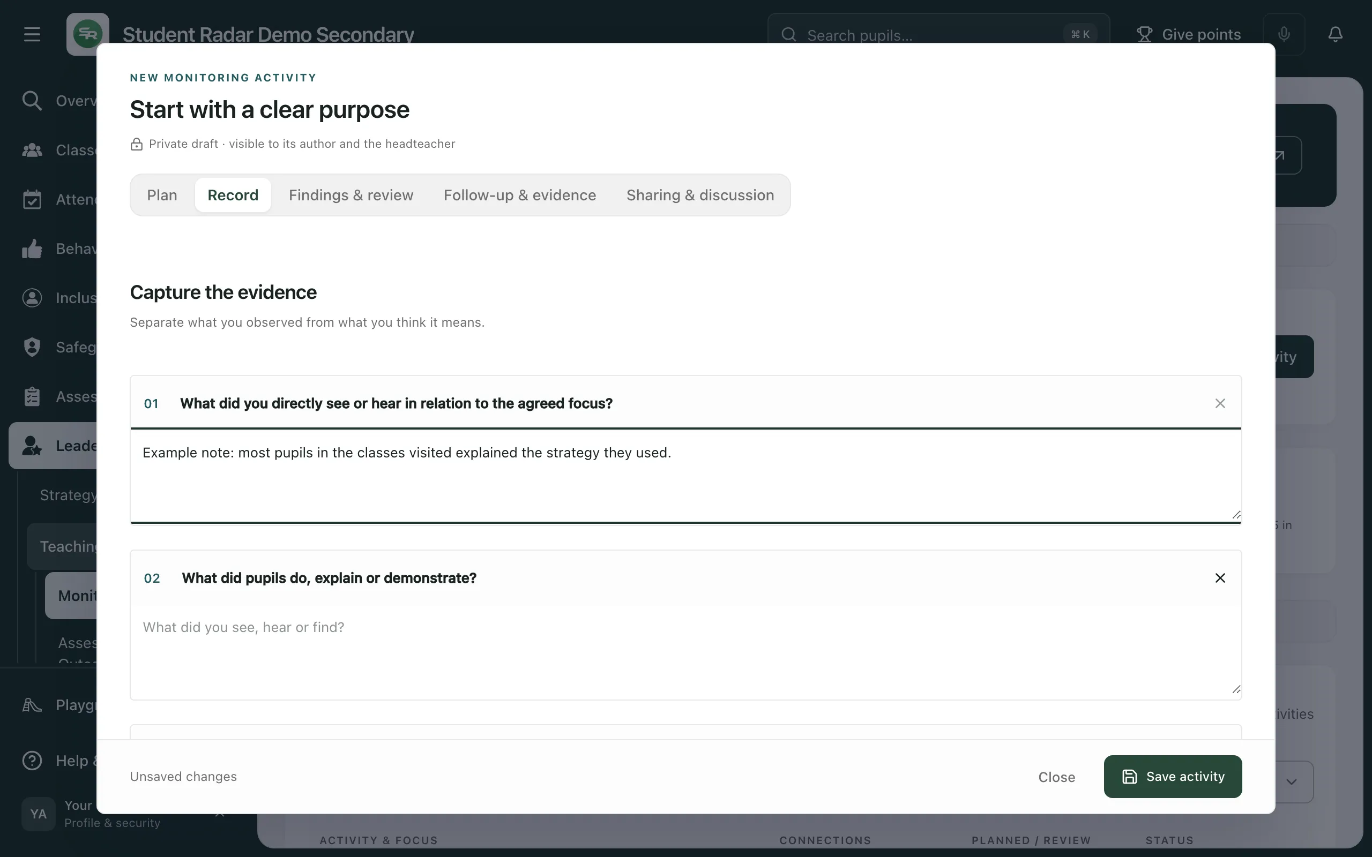Open Help question-mark icon in sidebar
The height and width of the screenshot is (857, 1372).
coord(32,760)
